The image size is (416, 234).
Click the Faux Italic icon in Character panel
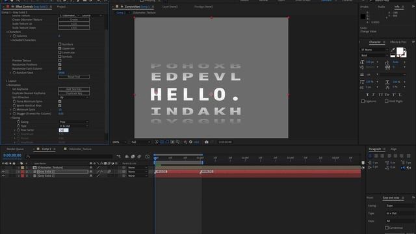click(x=373, y=95)
